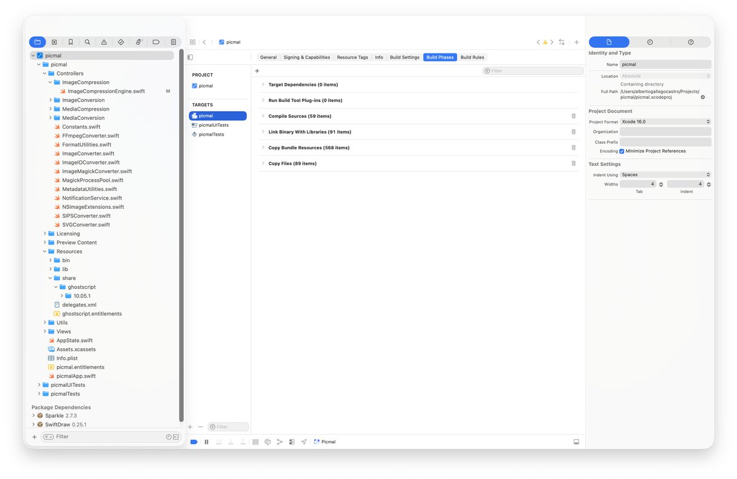
Task: Focus the build phases Filter field
Action: (533, 71)
